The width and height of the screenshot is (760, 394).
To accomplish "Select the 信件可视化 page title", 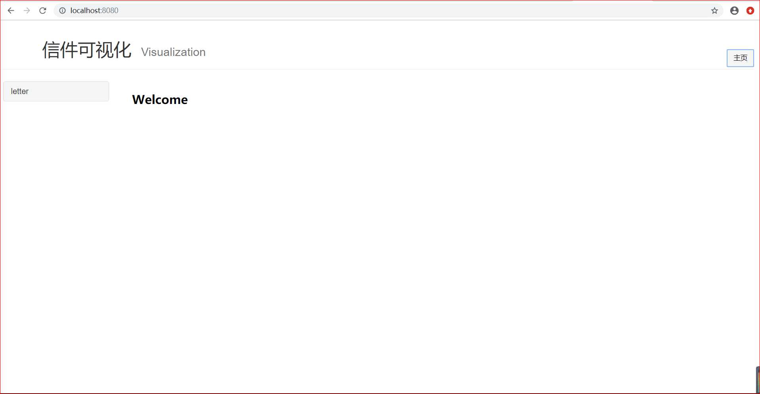I will 87,50.
